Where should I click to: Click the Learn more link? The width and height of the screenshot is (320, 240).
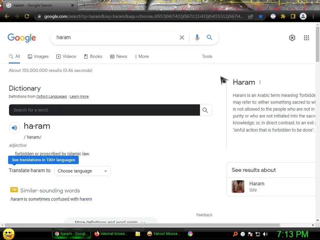pyautogui.click(x=79, y=97)
